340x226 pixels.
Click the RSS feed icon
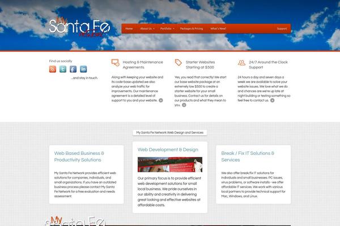[x=53, y=69]
